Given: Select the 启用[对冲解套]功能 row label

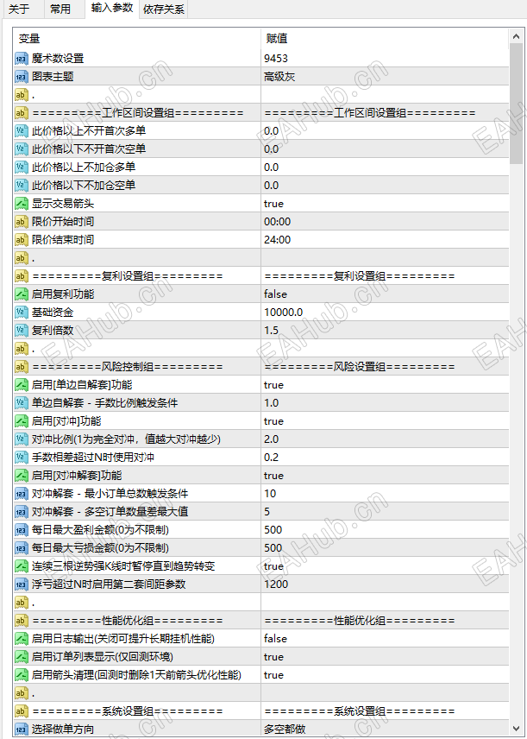Looking at the screenshot, I should point(77,476).
